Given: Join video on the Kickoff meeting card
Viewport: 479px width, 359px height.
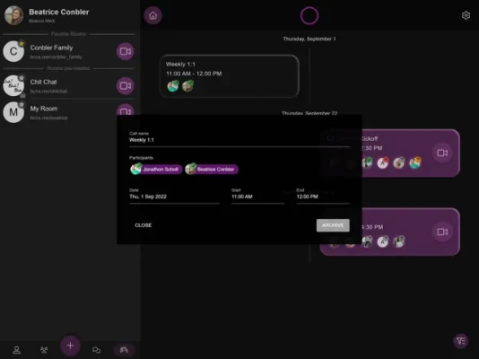Looking at the screenshot, I should [x=442, y=153].
